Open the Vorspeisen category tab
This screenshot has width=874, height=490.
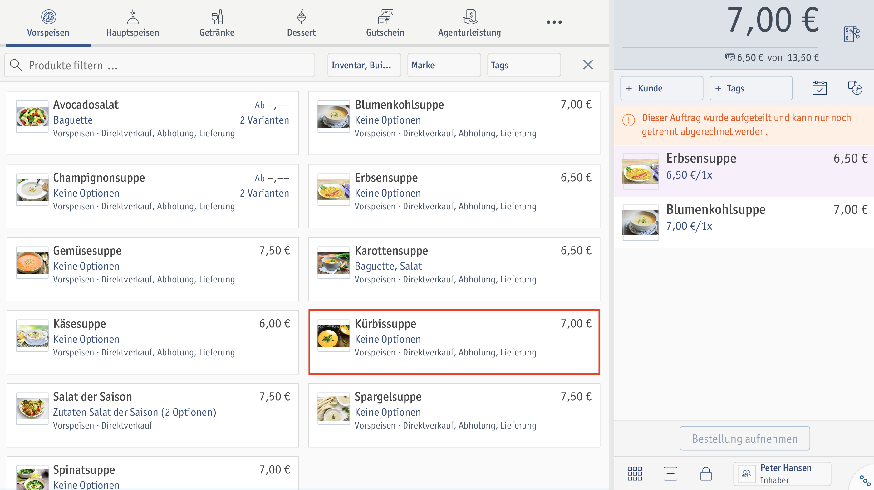tap(48, 23)
